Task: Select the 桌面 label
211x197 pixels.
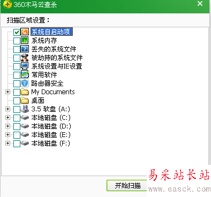Action: pos(37,101)
